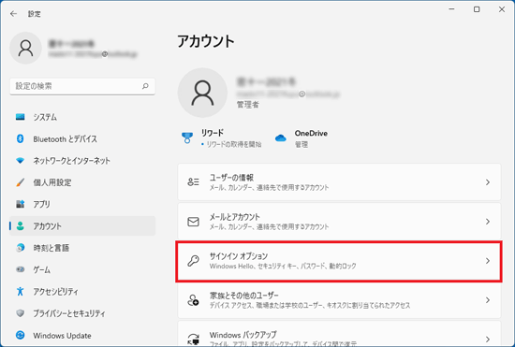Close the 設定 window
This screenshot has height=347, width=515.
[502, 9]
